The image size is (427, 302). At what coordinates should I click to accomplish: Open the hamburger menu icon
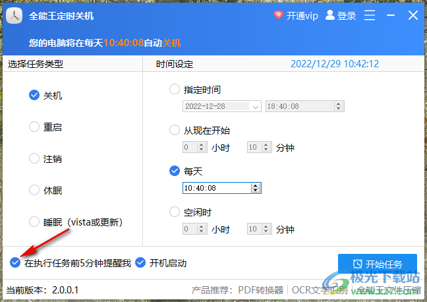[x=370, y=15]
